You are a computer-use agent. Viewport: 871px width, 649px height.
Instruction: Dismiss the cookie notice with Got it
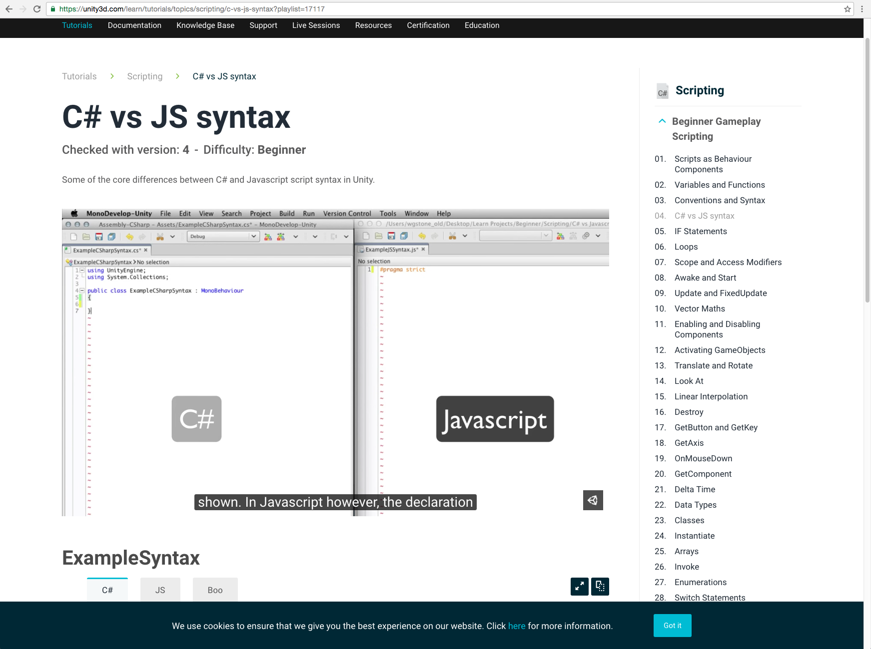pyautogui.click(x=673, y=626)
